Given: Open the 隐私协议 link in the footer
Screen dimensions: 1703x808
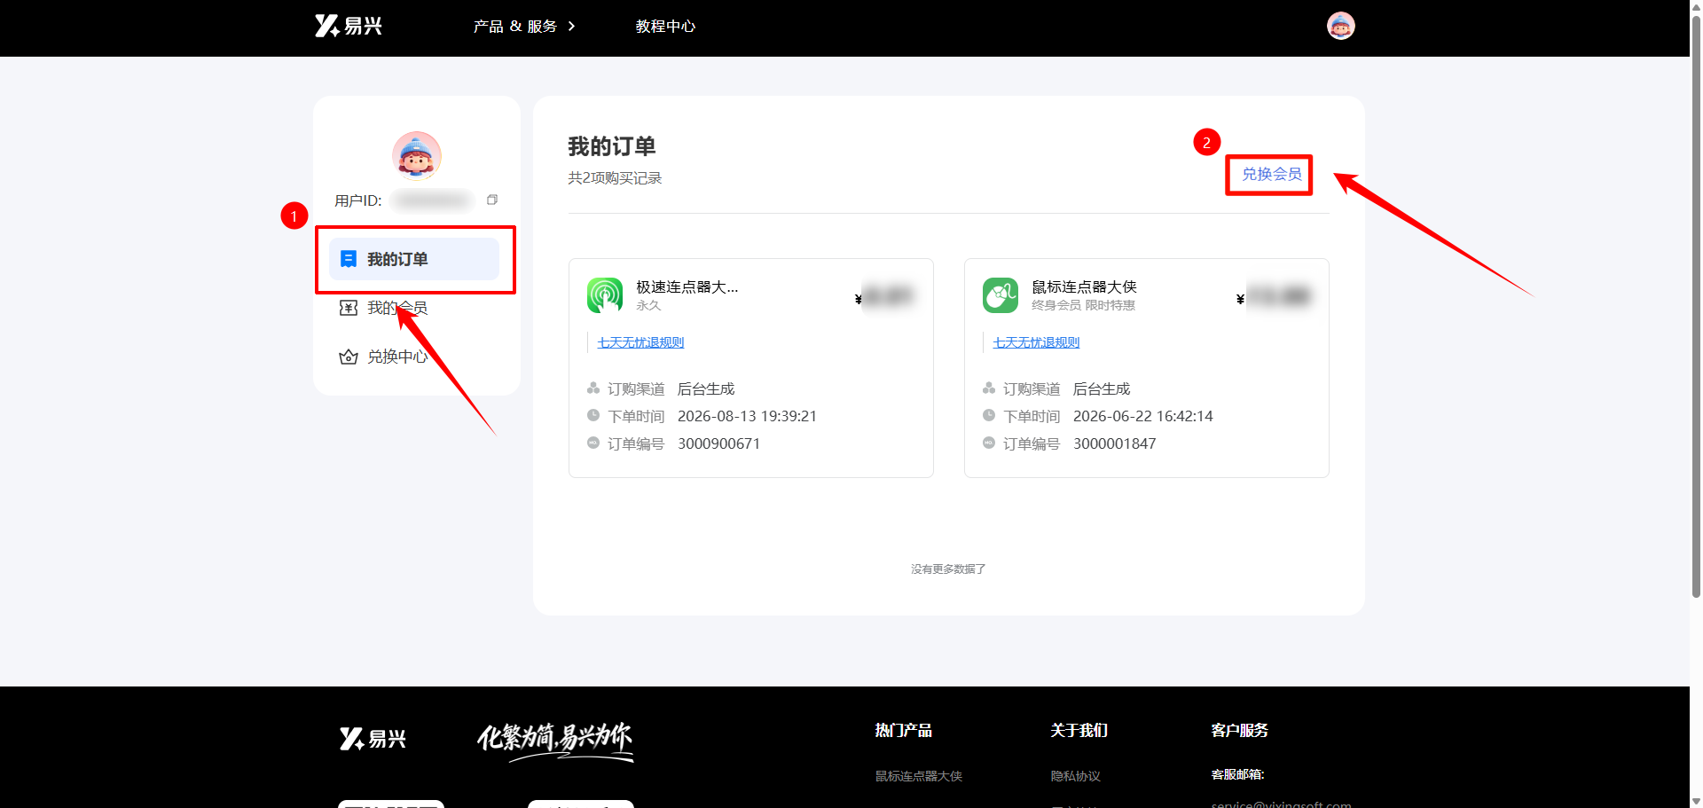Looking at the screenshot, I should click(1076, 776).
